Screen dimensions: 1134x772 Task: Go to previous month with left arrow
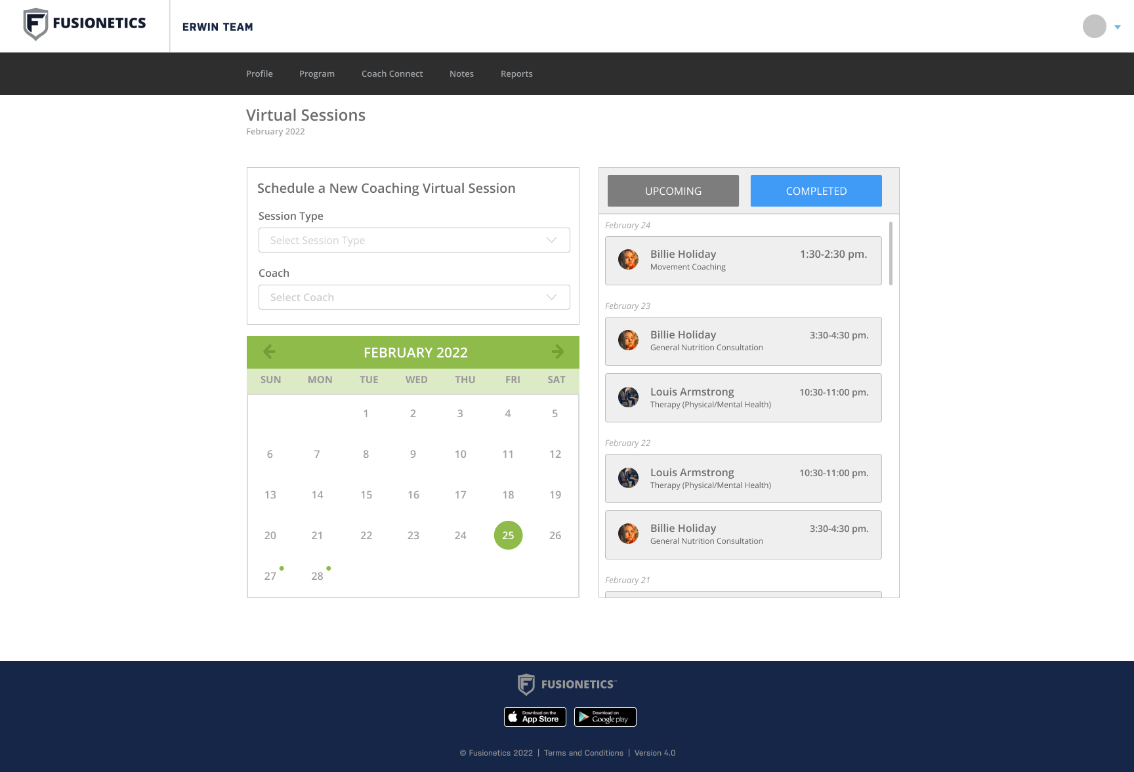[x=269, y=352]
